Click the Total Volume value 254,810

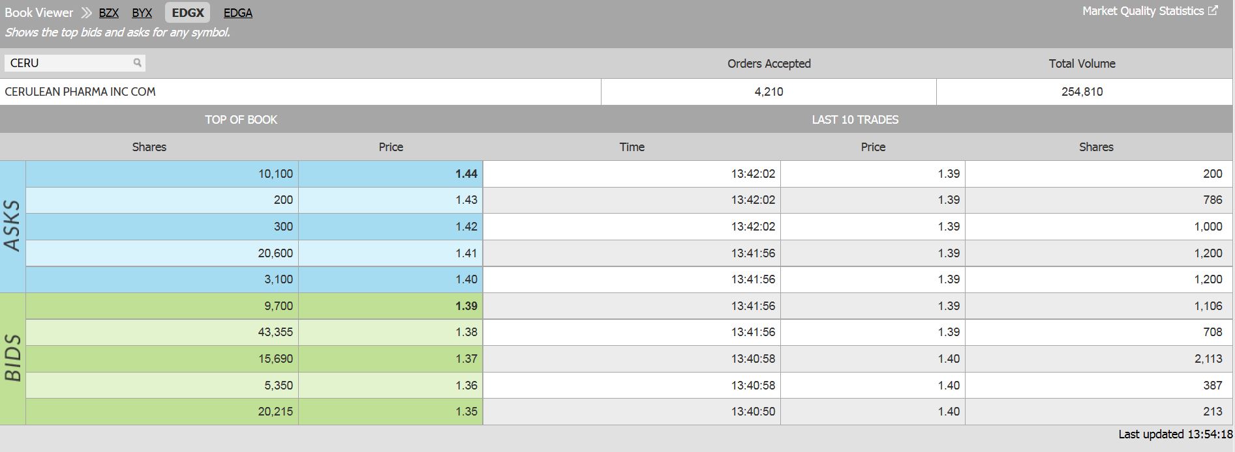click(x=1082, y=92)
